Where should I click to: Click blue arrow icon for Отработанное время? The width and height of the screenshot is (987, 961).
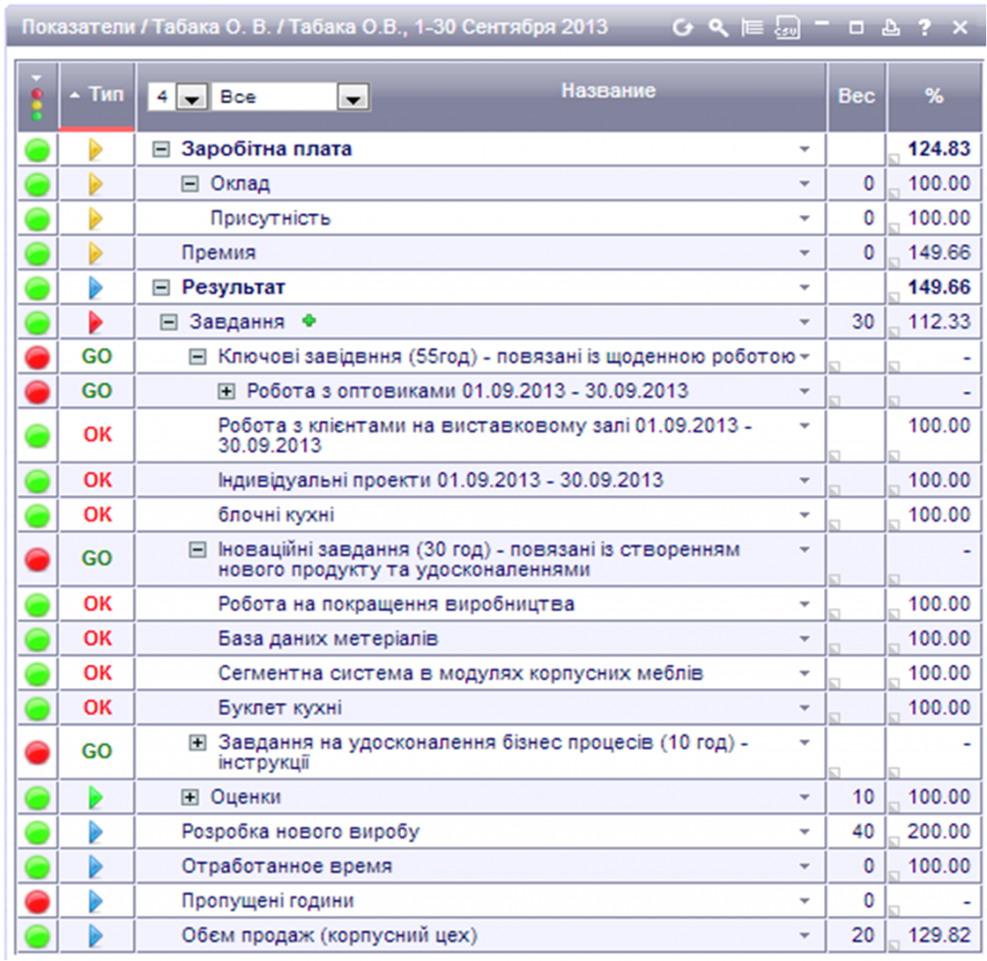[95, 867]
